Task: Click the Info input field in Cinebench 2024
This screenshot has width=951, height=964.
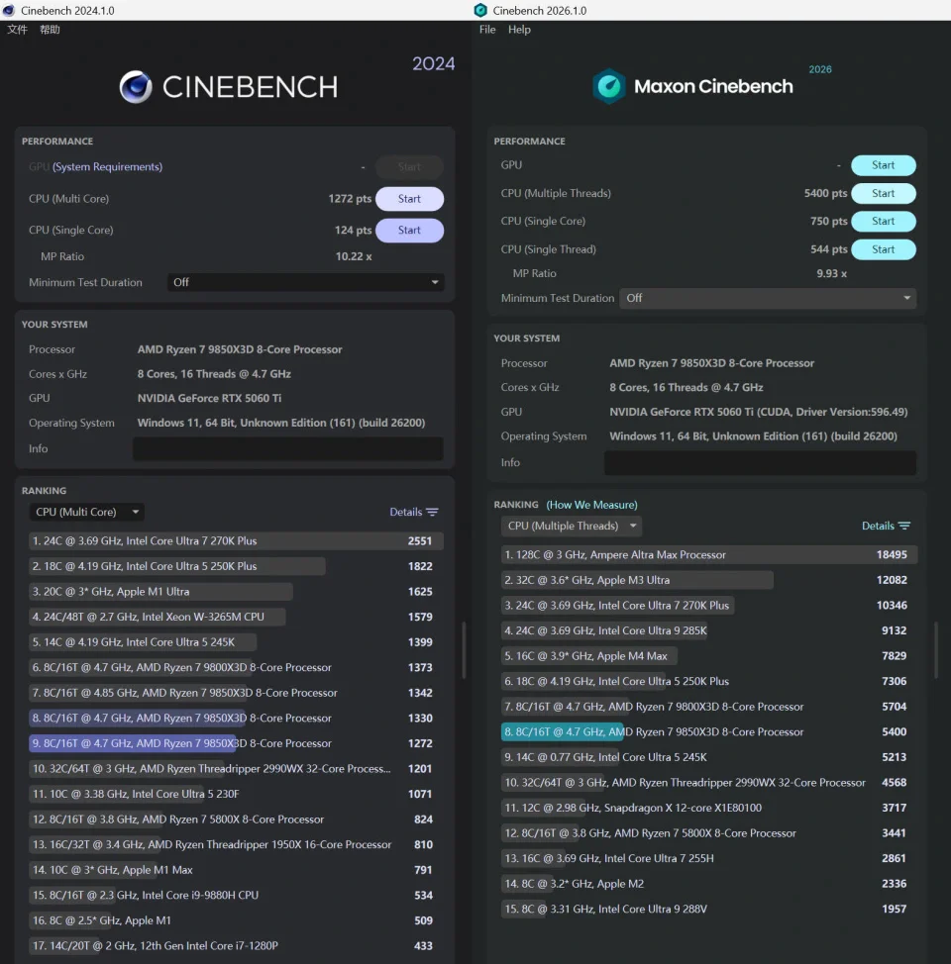Action: 288,448
